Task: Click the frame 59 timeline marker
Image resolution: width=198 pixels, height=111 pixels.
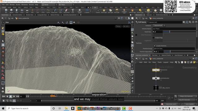Action: (56, 95)
